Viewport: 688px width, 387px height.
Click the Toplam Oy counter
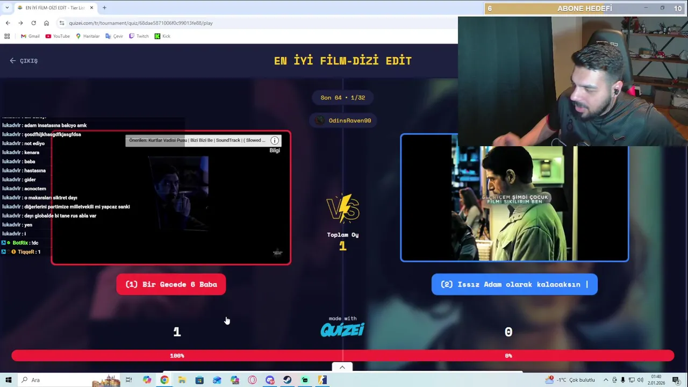tap(343, 241)
